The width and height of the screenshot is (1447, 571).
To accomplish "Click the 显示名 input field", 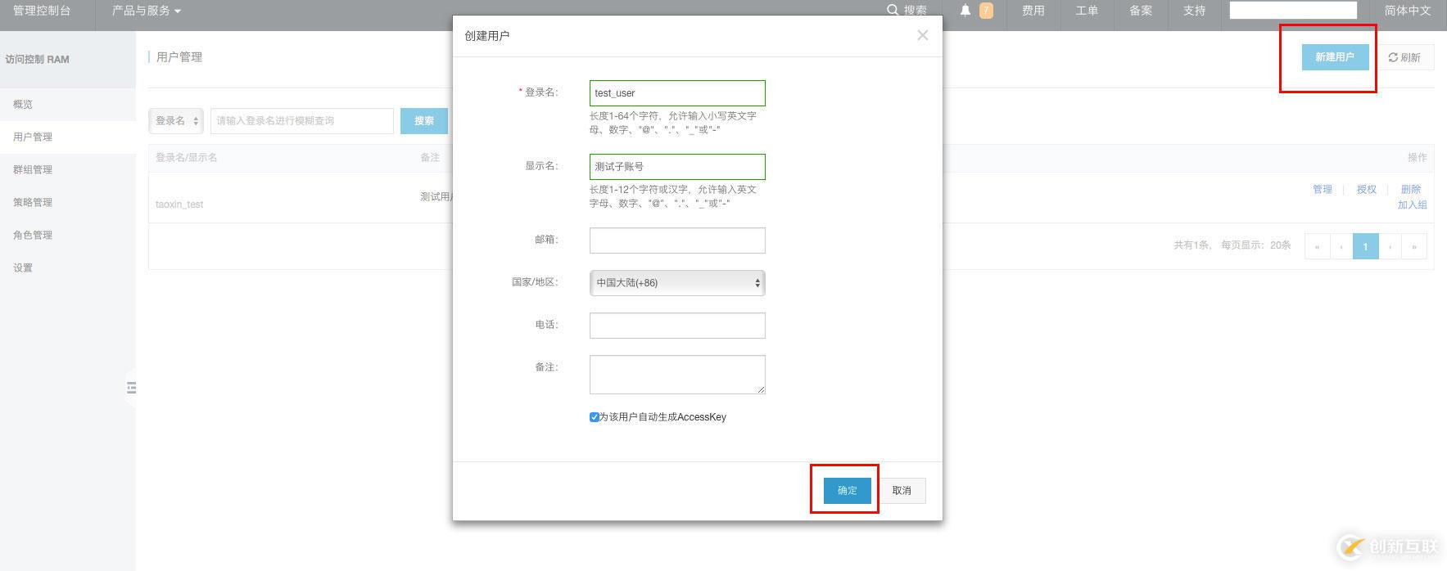I will point(677,167).
